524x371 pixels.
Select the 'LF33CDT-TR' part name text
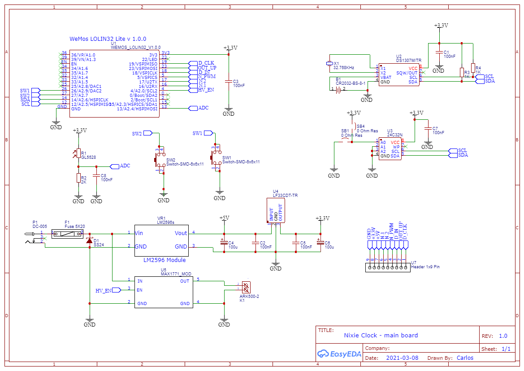(286, 195)
